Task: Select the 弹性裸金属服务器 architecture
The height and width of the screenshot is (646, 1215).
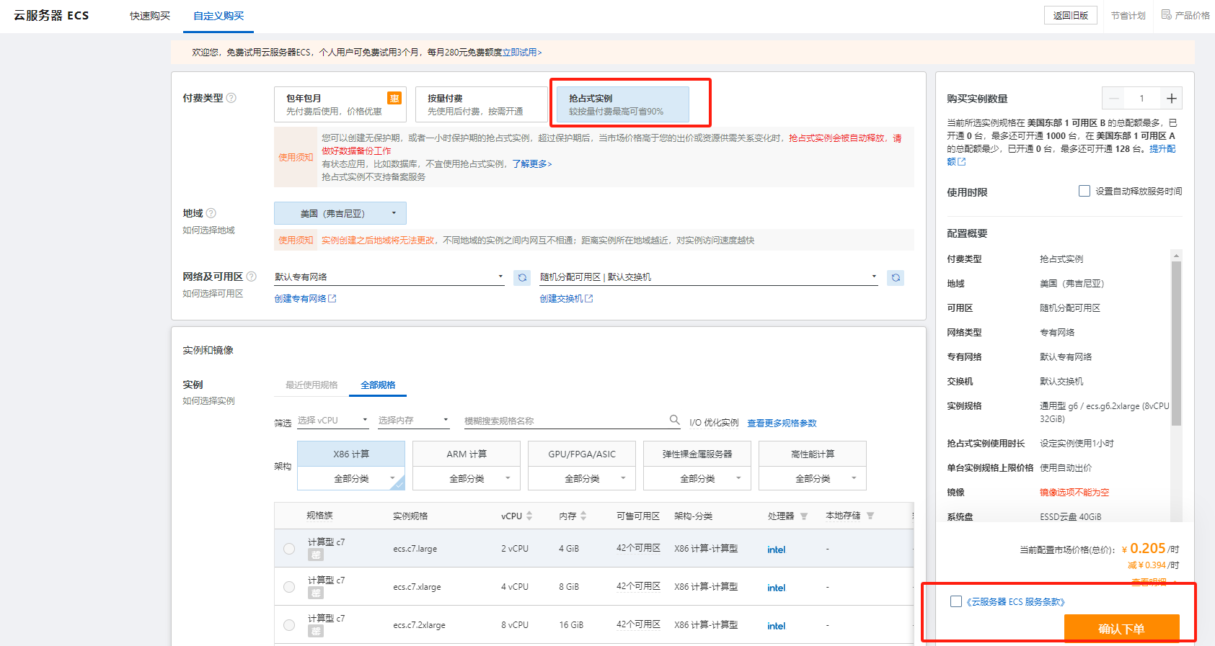Action: click(697, 454)
